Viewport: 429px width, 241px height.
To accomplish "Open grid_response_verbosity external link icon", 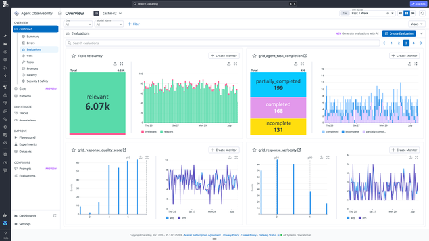I will pos(299,150).
